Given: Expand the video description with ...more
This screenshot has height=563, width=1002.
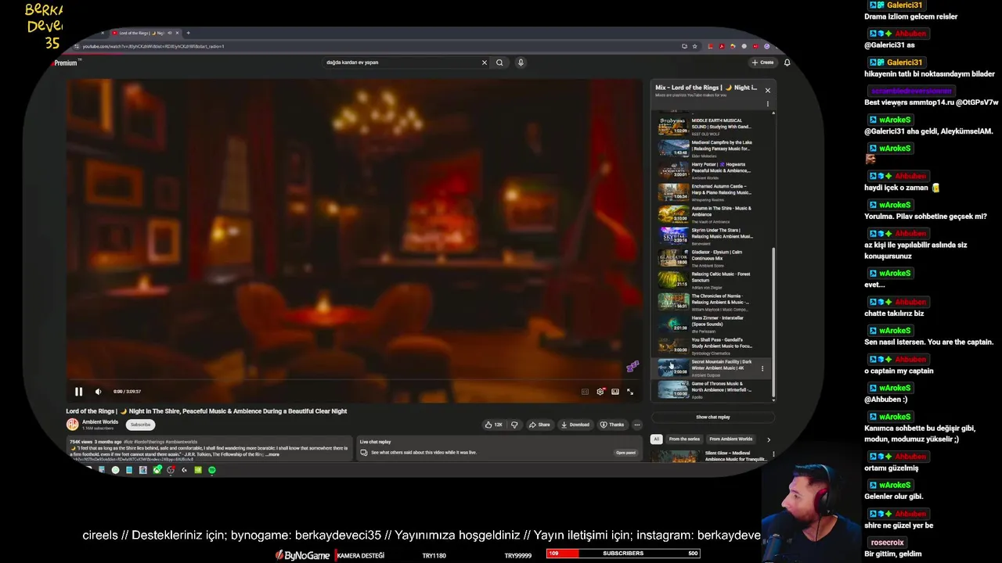Looking at the screenshot, I should point(272,454).
